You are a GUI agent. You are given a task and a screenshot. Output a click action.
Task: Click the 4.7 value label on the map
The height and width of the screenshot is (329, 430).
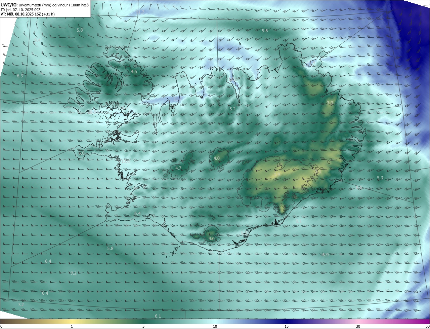178,168
